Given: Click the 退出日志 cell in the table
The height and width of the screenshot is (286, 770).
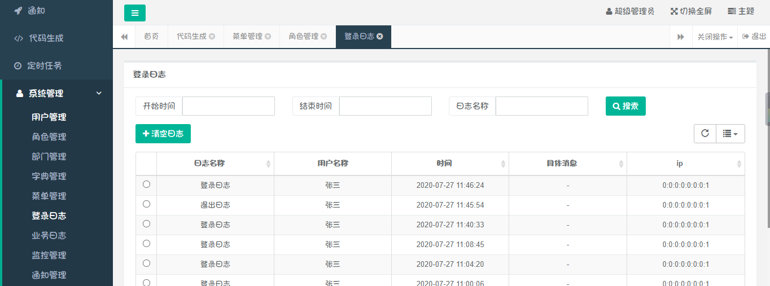Looking at the screenshot, I should [x=215, y=205].
